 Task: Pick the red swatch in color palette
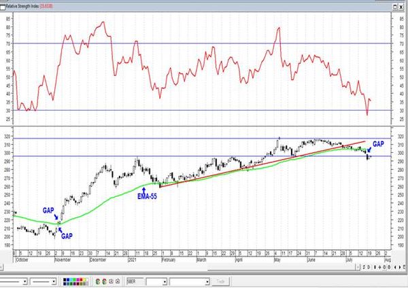tap(81, 280)
